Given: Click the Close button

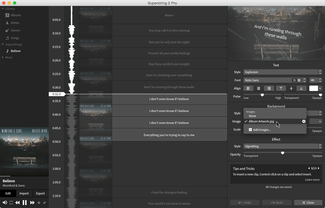Looking at the screenshot, I should [308, 203].
